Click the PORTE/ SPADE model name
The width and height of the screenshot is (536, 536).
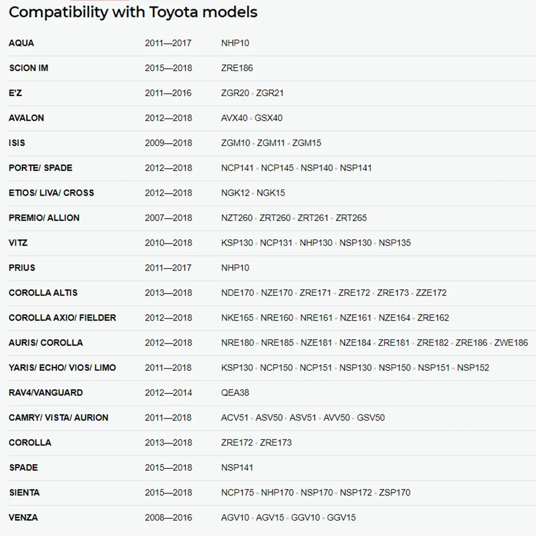click(41, 168)
